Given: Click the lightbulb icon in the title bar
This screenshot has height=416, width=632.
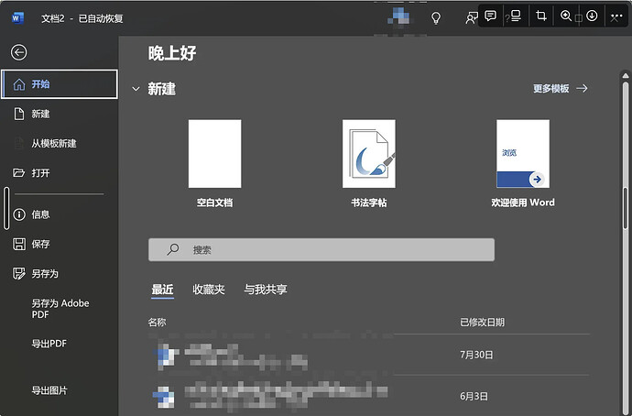Looking at the screenshot, I should coord(436,18).
